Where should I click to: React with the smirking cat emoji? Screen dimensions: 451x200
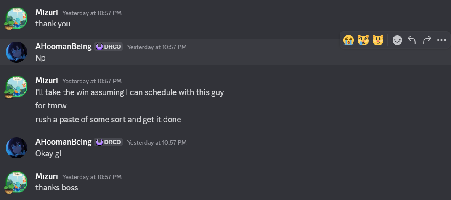coord(378,40)
